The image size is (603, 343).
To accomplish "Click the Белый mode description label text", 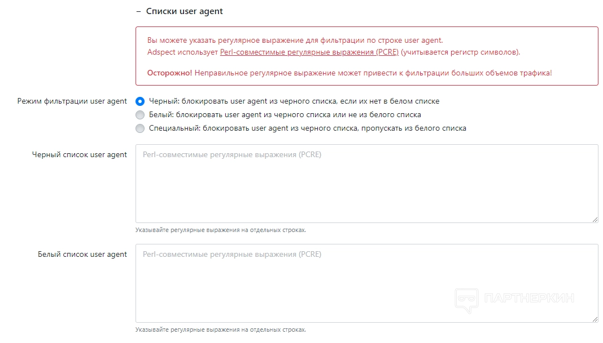I will click(285, 115).
